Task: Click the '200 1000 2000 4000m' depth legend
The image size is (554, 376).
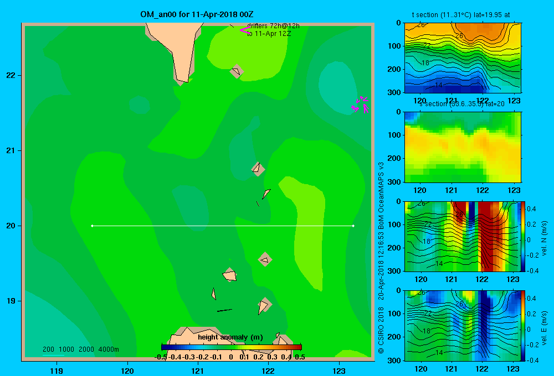Action: 80,349
